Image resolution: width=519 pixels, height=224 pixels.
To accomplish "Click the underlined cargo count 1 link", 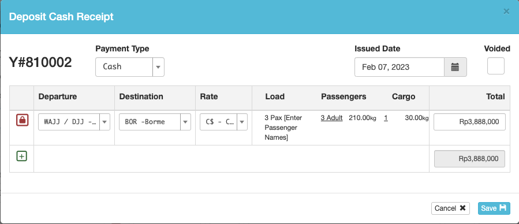I will pos(386,118).
